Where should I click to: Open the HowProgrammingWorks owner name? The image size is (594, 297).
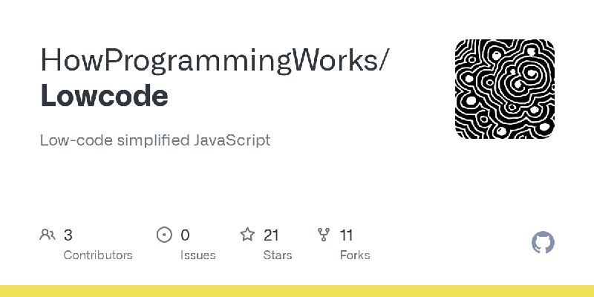point(209,61)
